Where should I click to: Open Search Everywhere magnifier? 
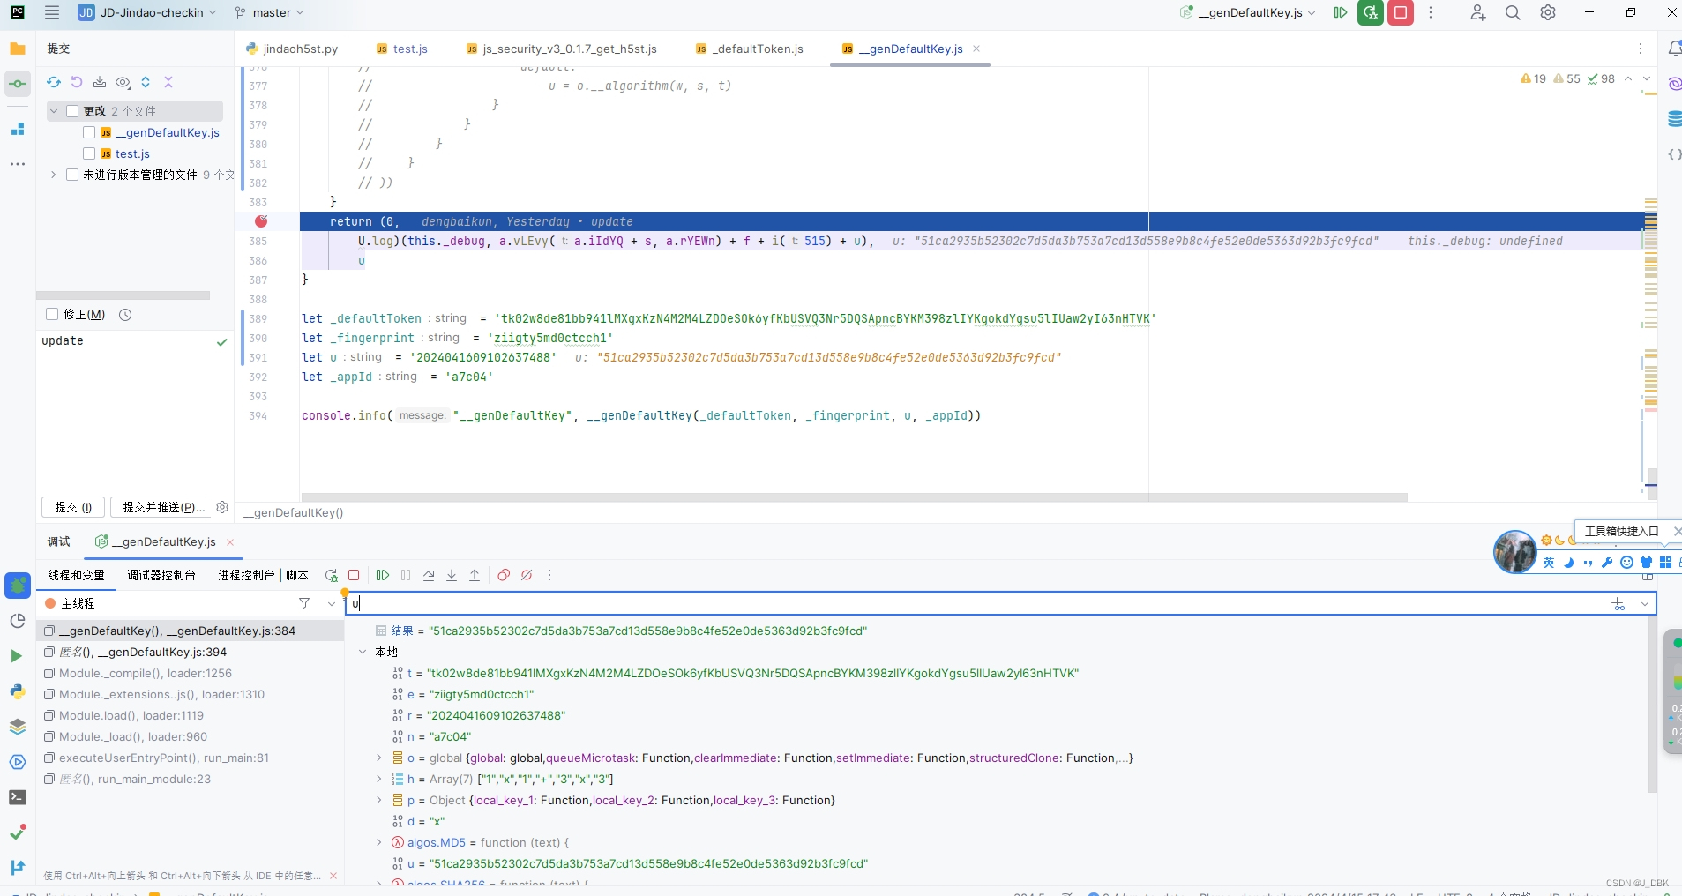coord(1513,12)
